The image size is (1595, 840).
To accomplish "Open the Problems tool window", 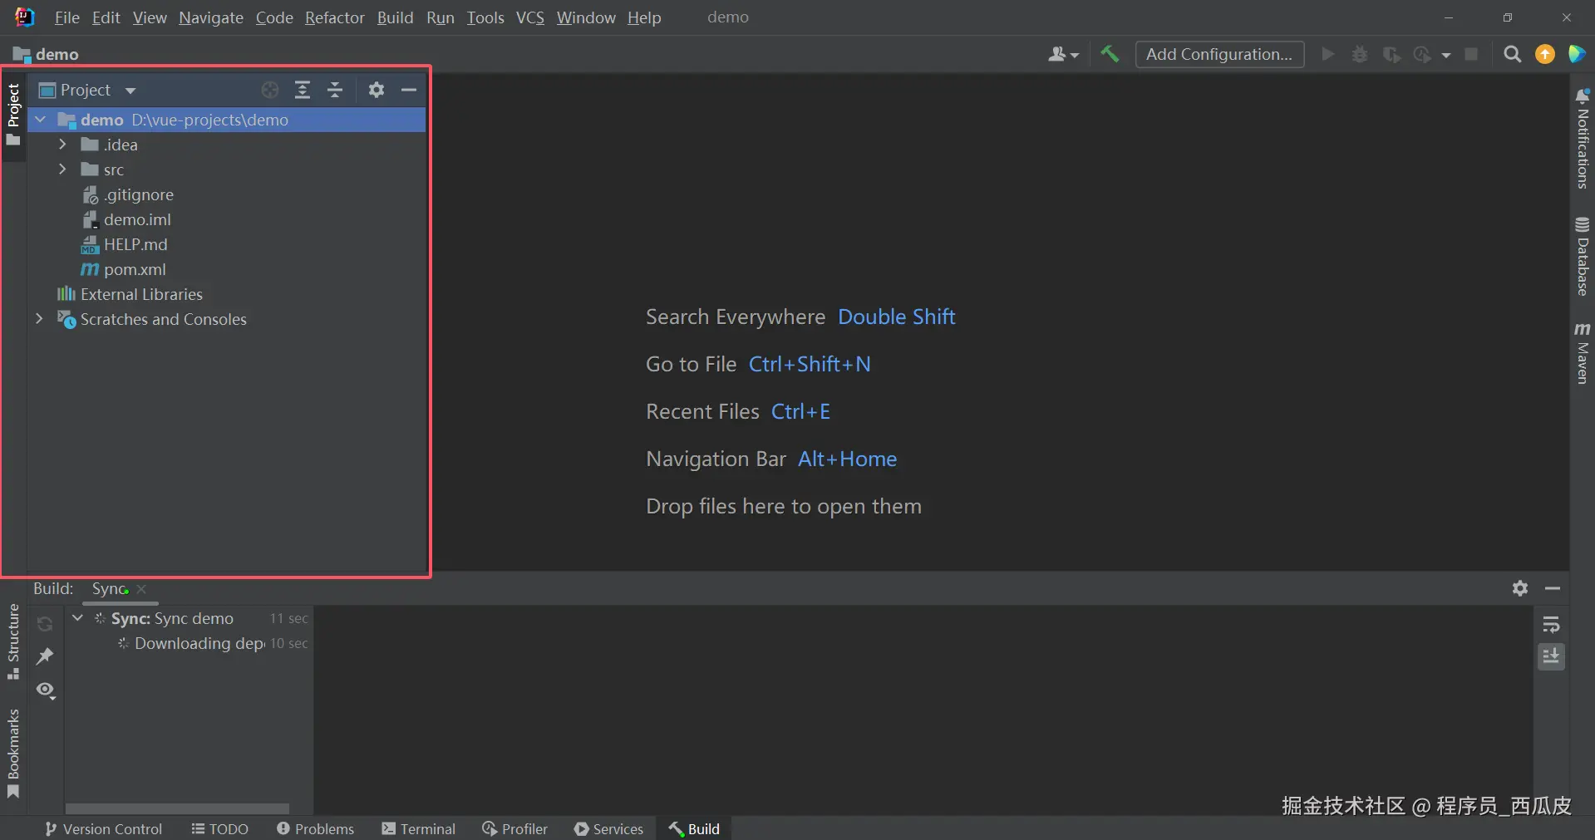I will coord(316,829).
